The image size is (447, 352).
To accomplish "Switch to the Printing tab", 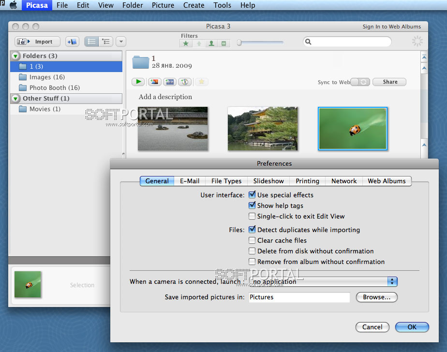I will [x=307, y=181].
